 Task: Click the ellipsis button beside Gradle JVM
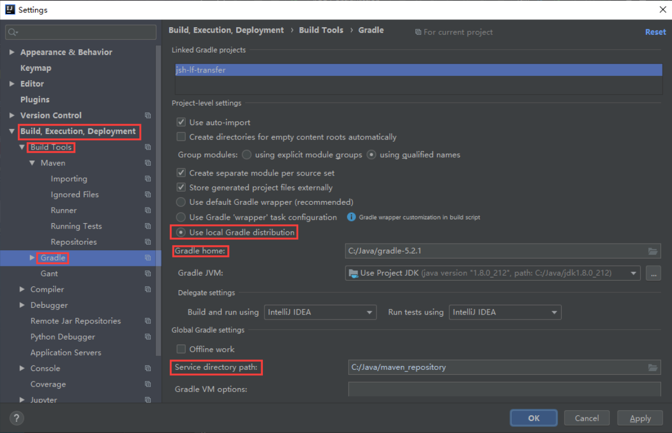653,273
